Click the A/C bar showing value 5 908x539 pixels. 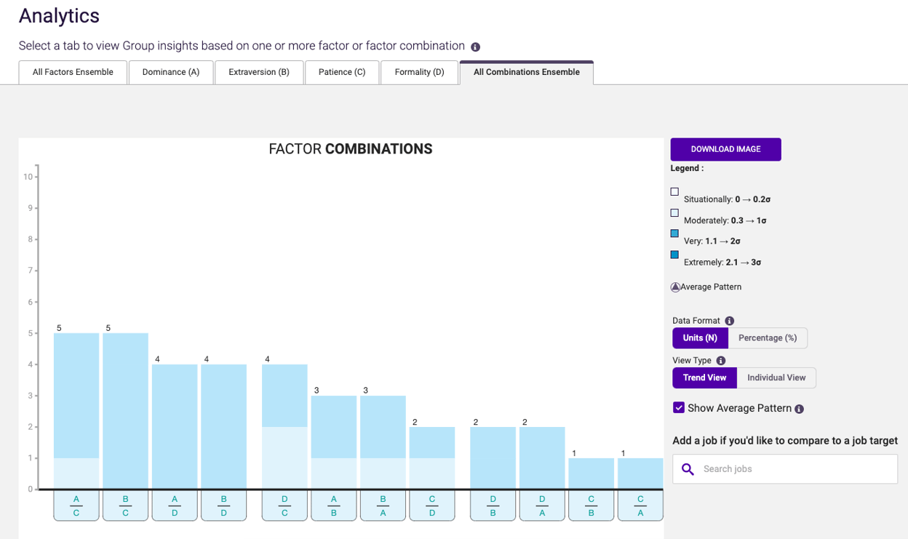[x=76, y=411]
